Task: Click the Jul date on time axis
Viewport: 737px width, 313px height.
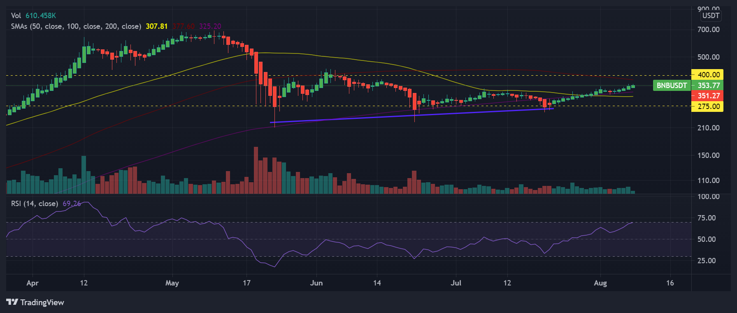Action: (x=456, y=283)
